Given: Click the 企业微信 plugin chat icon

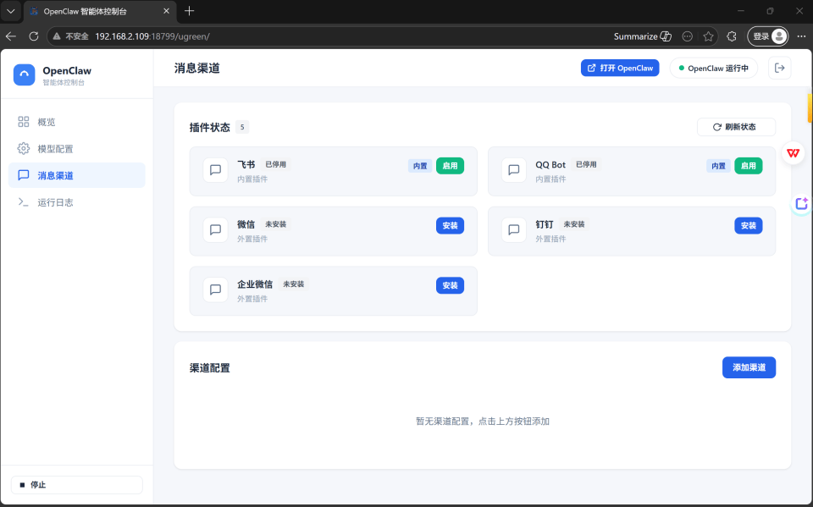Looking at the screenshot, I should 215,289.
